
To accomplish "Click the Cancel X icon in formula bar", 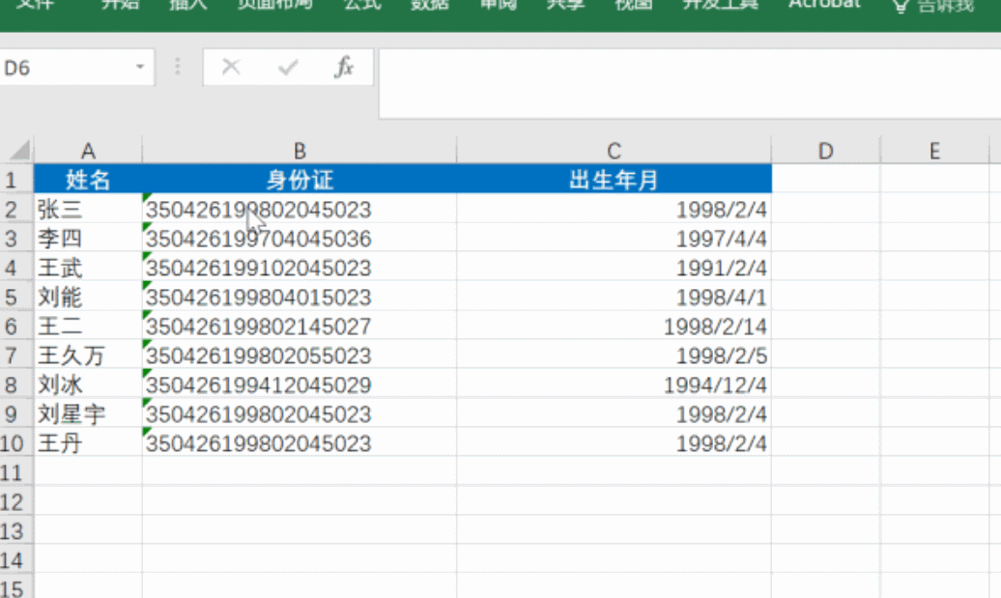I will pyautogui.click(x=231, y=67).
